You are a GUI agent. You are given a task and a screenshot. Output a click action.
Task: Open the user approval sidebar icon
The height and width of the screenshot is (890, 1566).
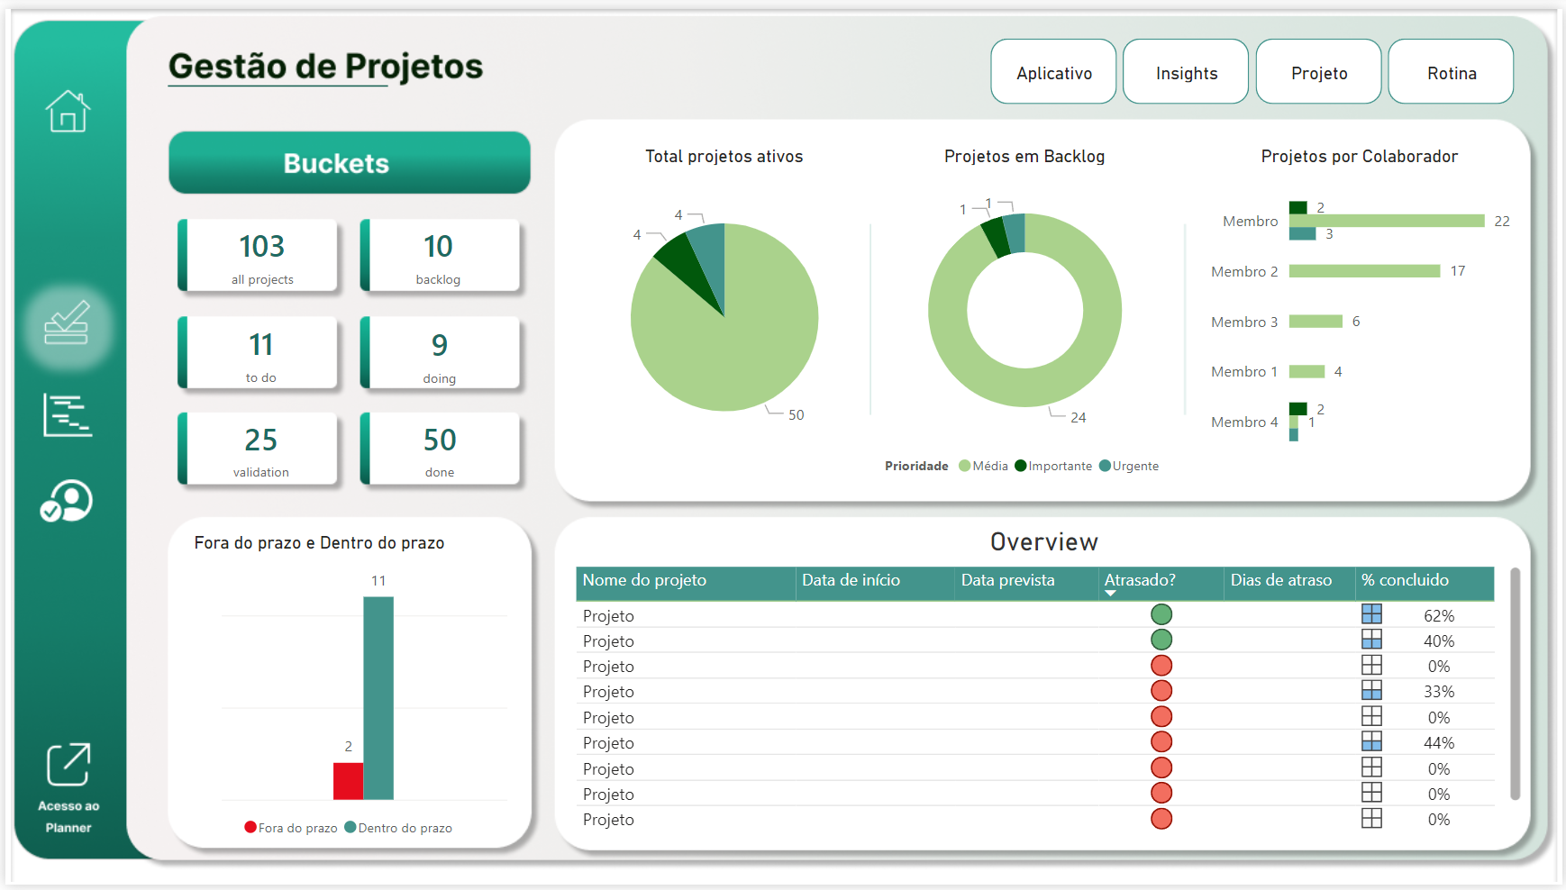coord(67,501)
